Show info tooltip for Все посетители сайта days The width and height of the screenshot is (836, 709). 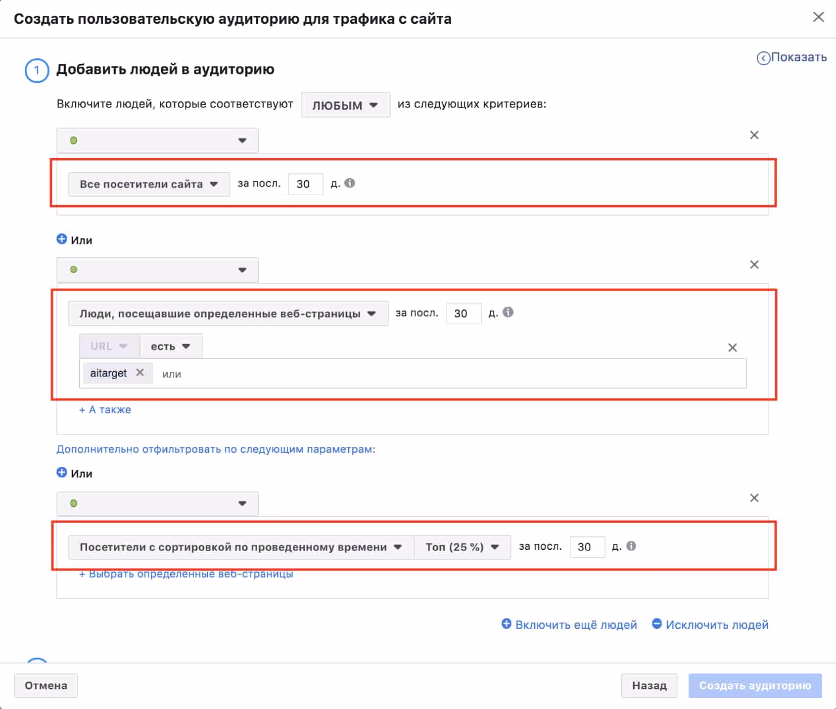(x=350, y=183)
